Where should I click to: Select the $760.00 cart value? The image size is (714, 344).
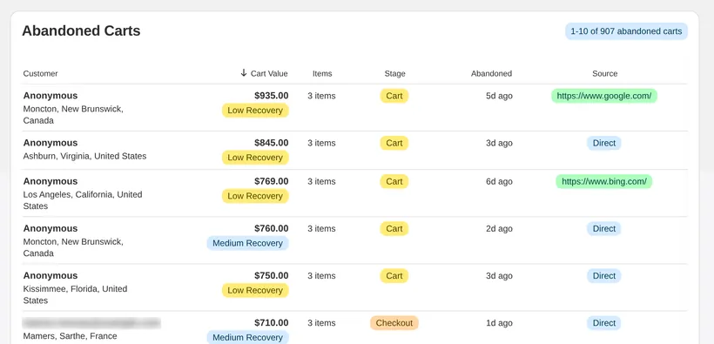(272, 229)
